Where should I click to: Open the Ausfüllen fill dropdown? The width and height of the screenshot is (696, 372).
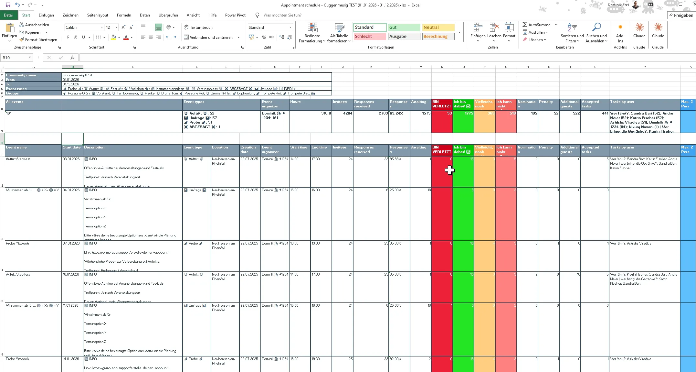click(535, 32)
